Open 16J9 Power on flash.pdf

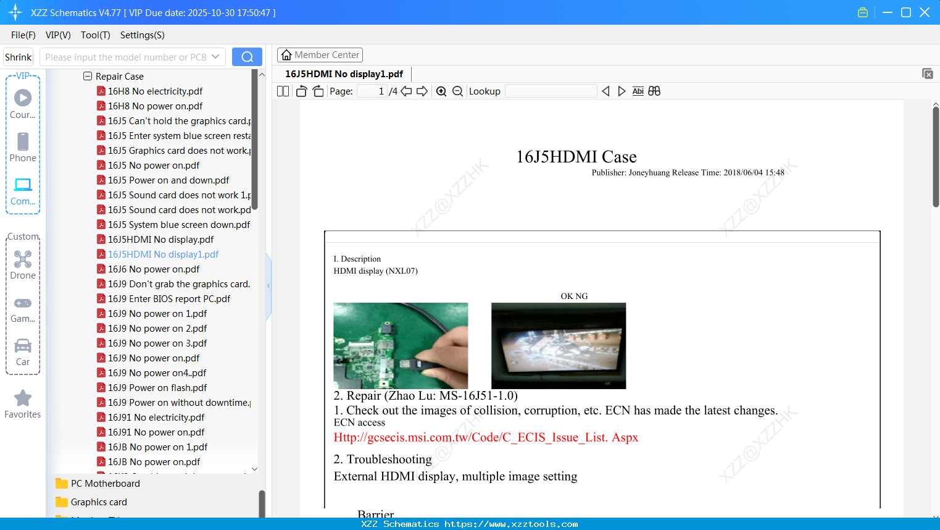click(157, 388)
